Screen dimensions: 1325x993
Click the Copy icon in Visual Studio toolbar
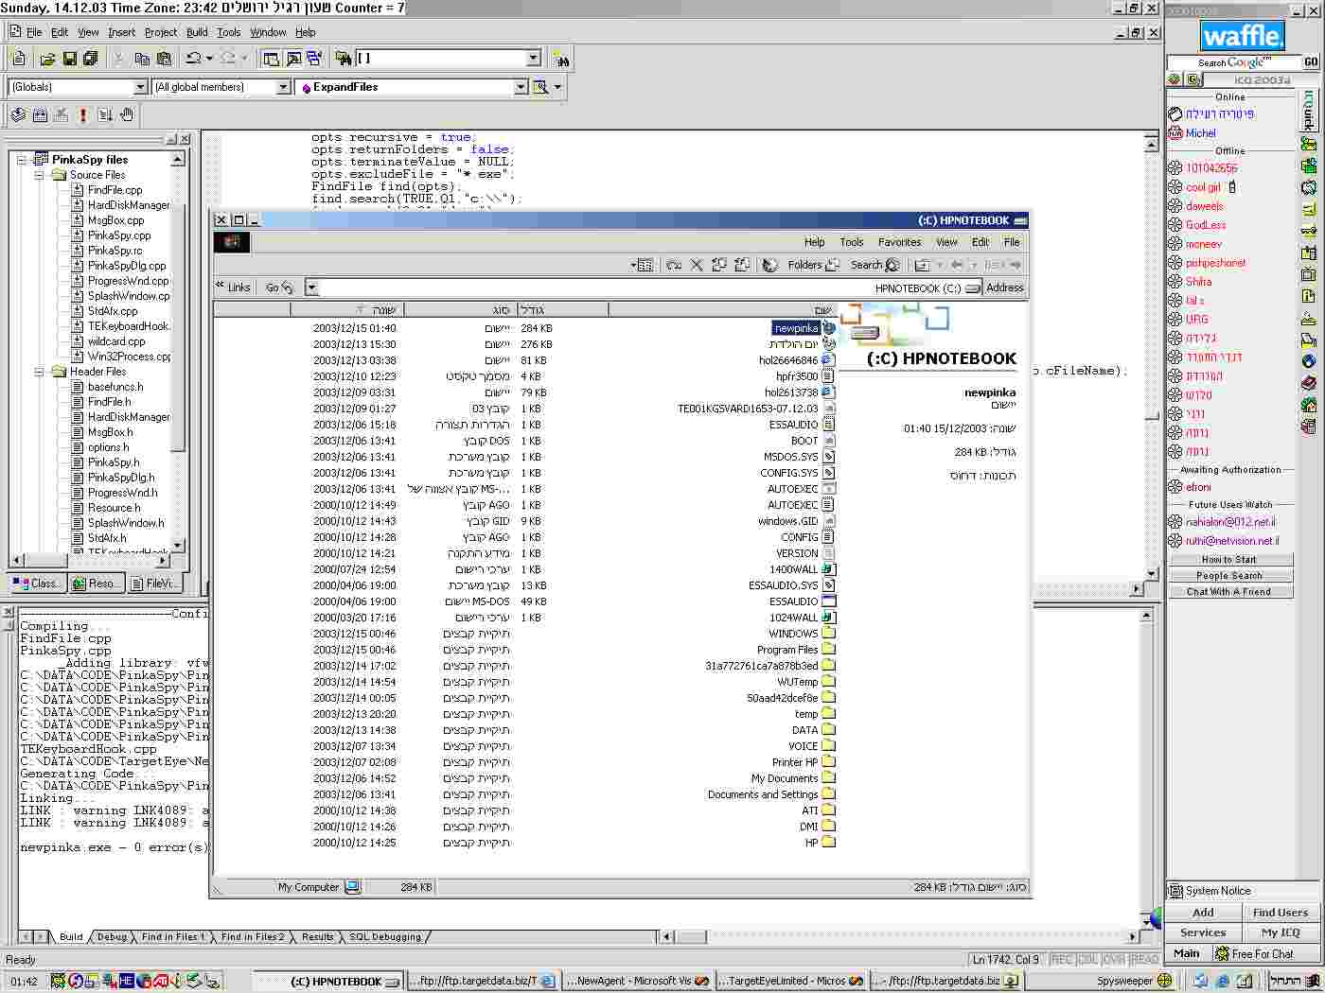[142, 59]
